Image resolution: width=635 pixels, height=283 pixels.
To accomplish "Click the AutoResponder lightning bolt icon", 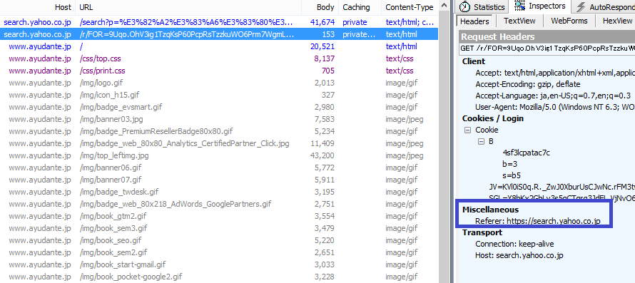I will tap(581, 7).
